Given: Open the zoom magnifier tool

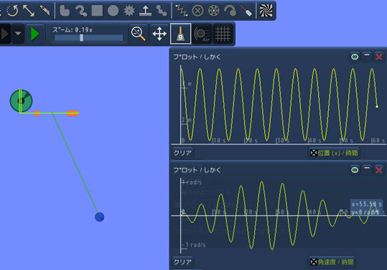Looking at the screenshot, I should point(139,34).
